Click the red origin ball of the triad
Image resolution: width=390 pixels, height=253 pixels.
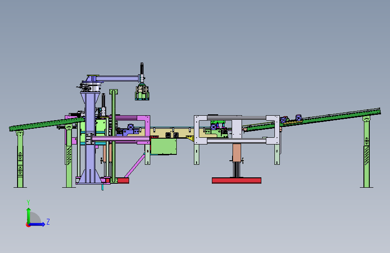point(28,225)
